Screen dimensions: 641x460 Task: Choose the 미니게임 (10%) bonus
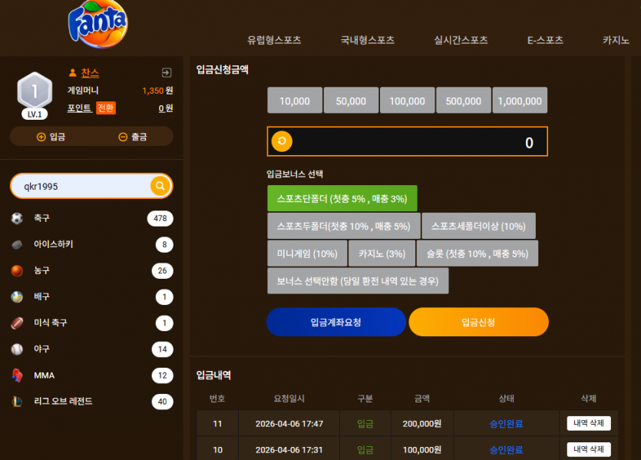click(307, 253)
